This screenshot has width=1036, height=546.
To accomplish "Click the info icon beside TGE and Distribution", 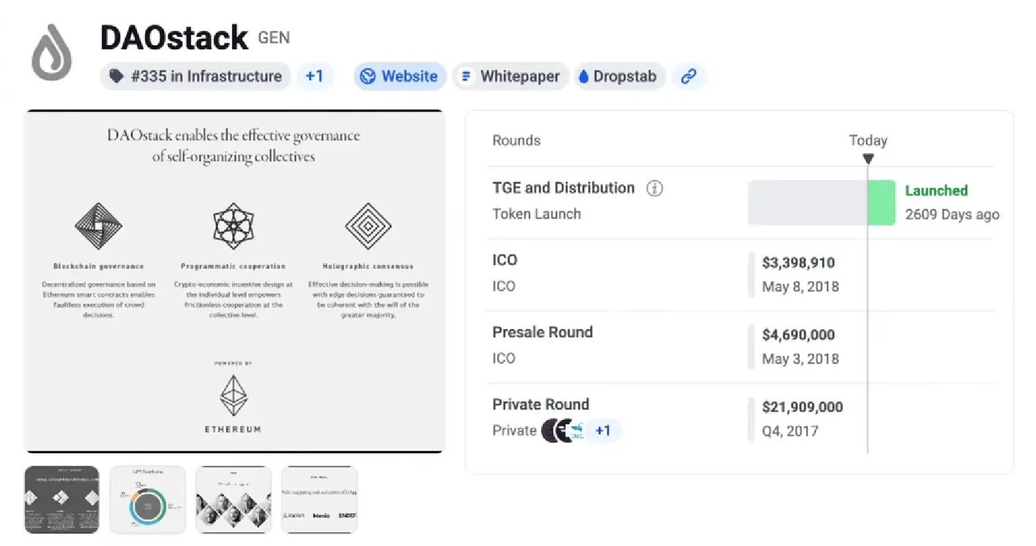I will [654, 188].
